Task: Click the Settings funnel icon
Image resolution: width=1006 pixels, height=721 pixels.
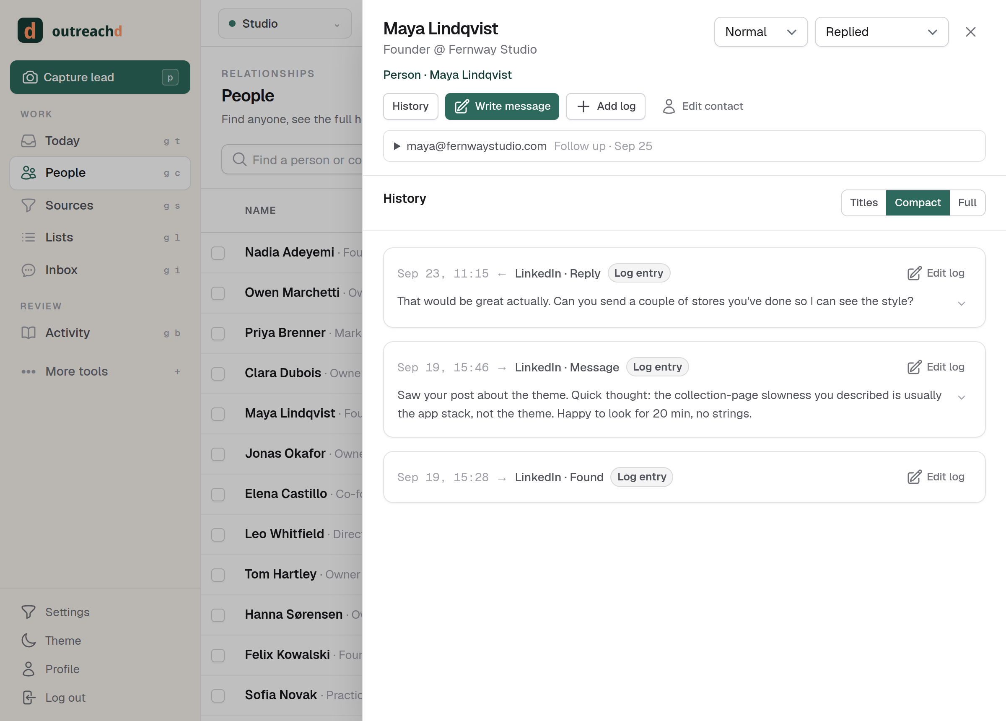Action: coord(29,612)
